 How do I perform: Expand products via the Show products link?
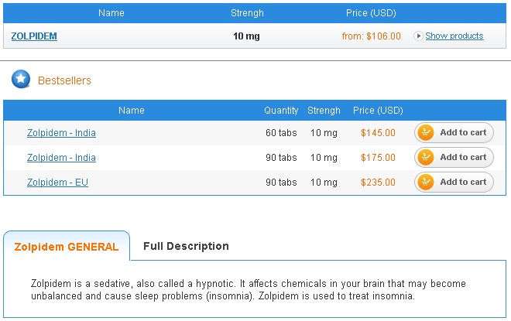[x=454, y=36]
